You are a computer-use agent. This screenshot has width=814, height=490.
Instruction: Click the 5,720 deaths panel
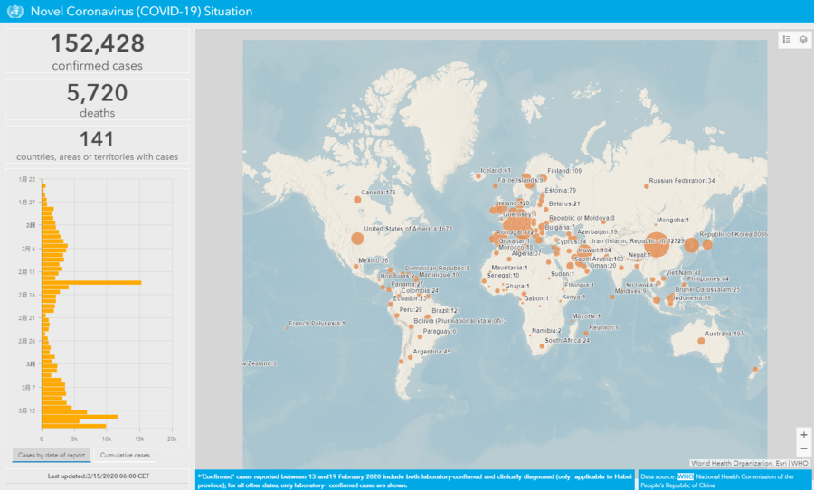(97, 99)
